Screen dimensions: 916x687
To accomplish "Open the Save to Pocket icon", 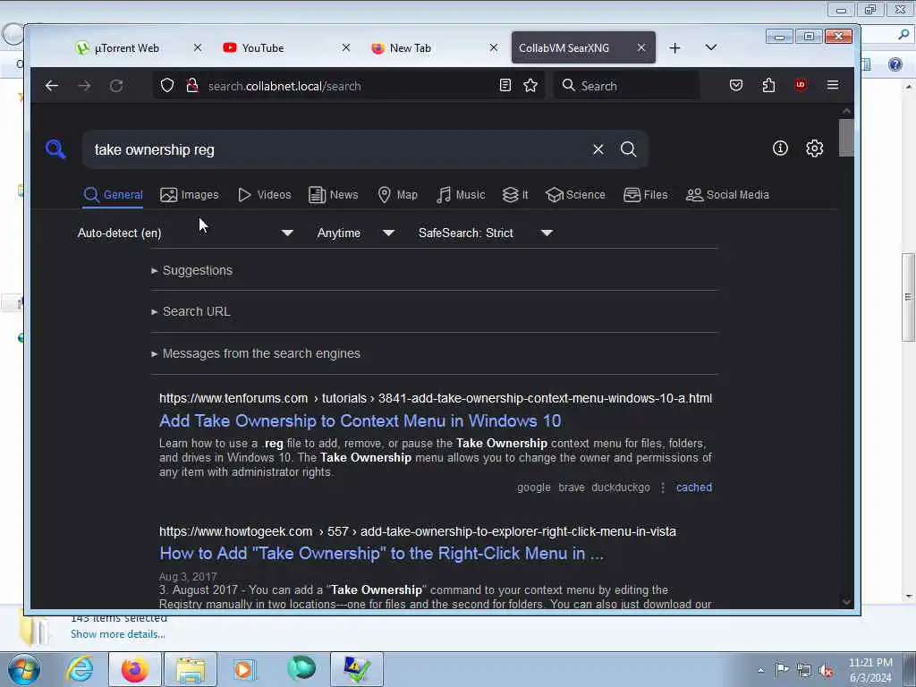I will point(736,85).
